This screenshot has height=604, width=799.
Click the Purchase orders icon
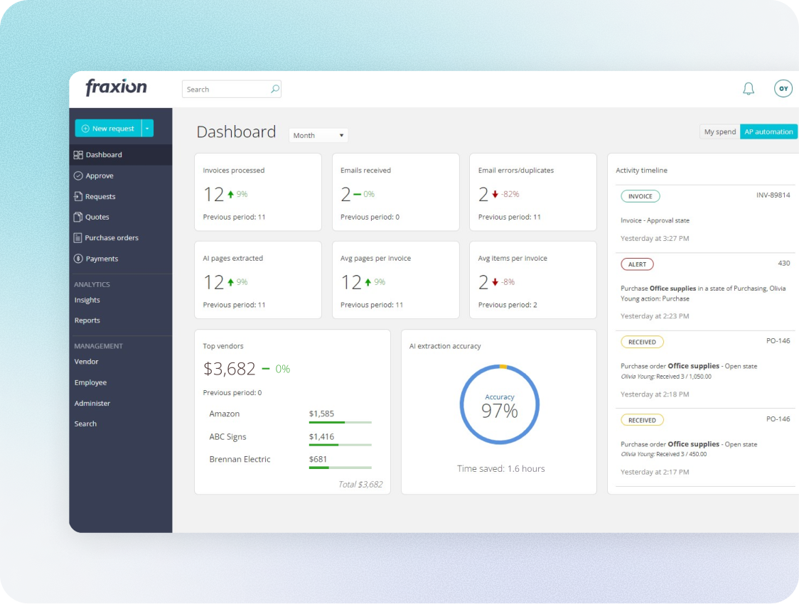pyautogui.click(x=77, y=238)
